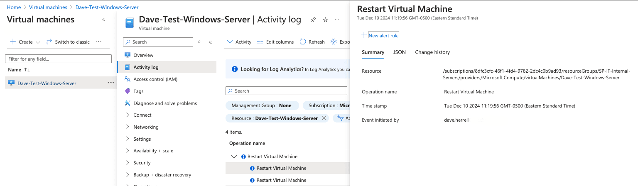Image resolution: width=638 pixels, height=186 pixels.
Task: Open Overview in the resource menu
Action: click(143, 55)
